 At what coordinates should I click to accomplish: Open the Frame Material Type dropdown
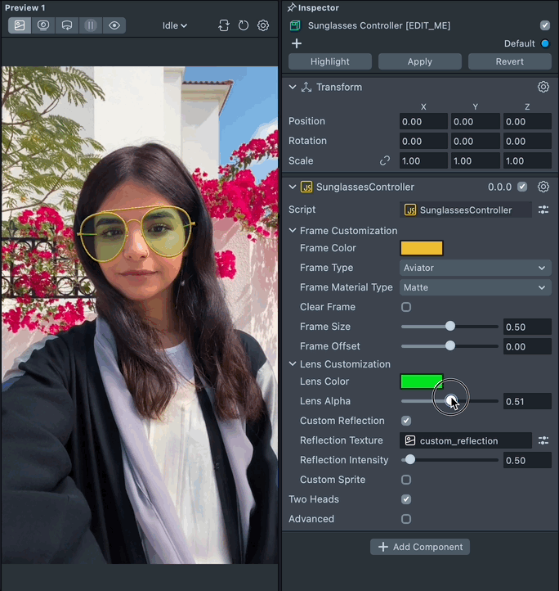tap(475, 287)
